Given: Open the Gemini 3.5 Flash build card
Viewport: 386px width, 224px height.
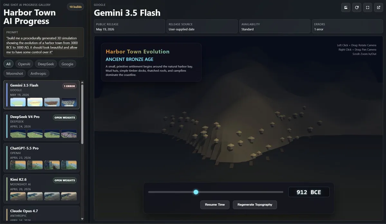Looking at the screenshot, I should tap(42, 95).
